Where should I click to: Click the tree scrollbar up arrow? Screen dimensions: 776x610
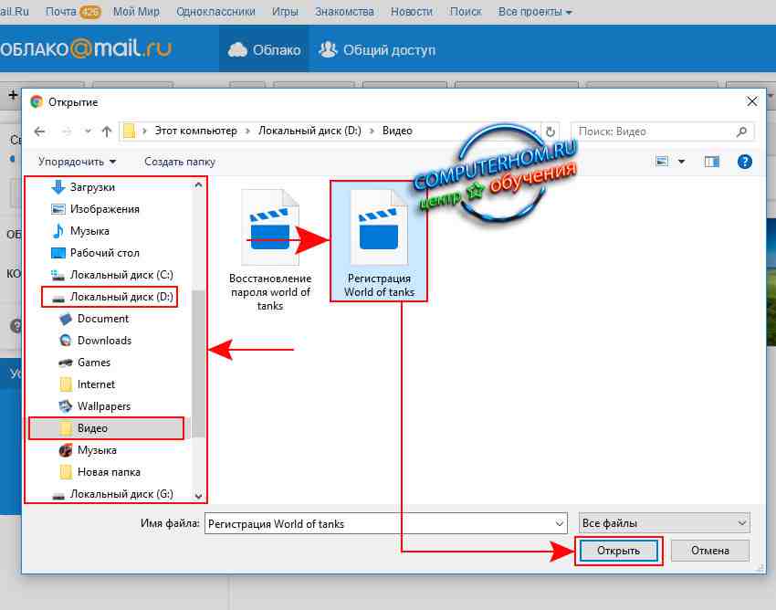point(198,184)
